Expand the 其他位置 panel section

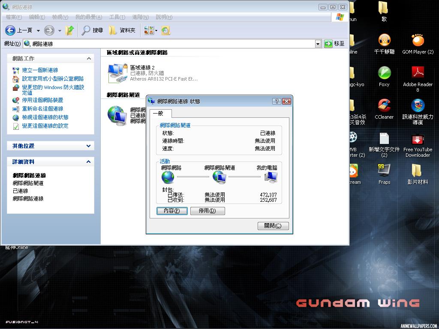coord(88,146)
